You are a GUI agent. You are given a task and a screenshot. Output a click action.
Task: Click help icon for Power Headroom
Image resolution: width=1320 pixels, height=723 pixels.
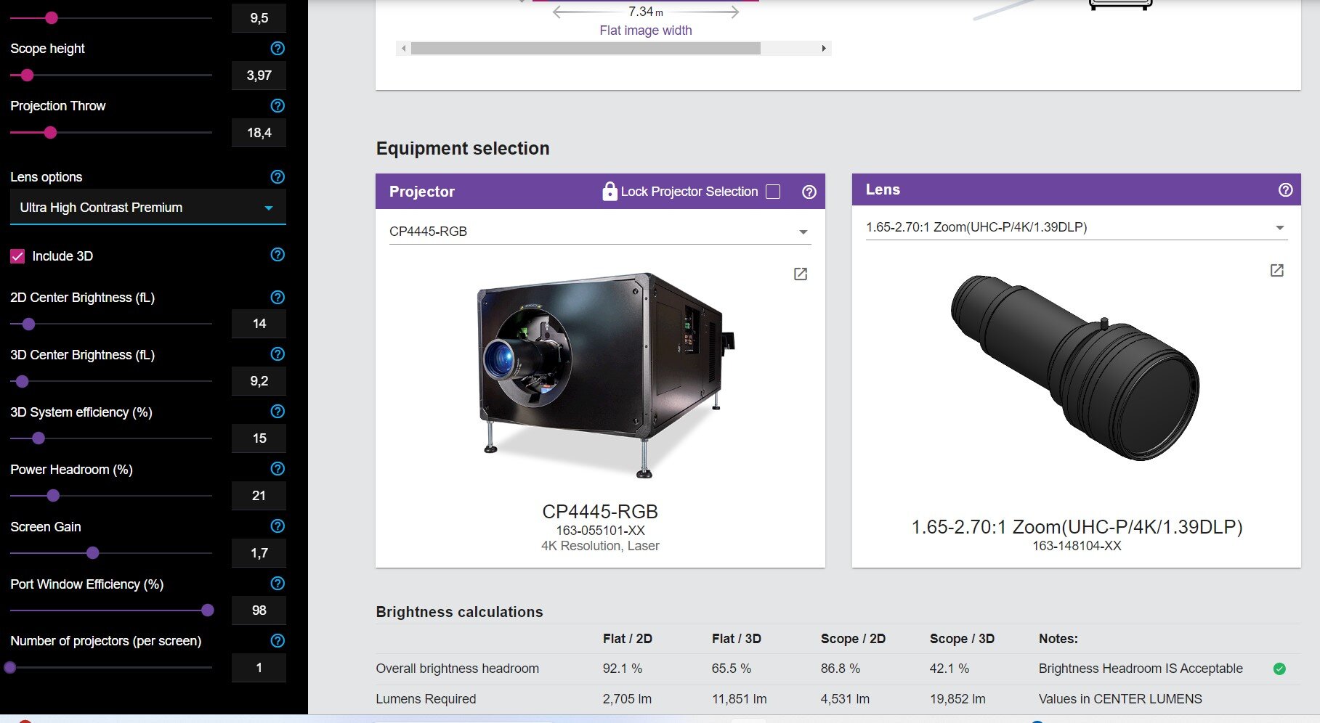coord(277,469)
